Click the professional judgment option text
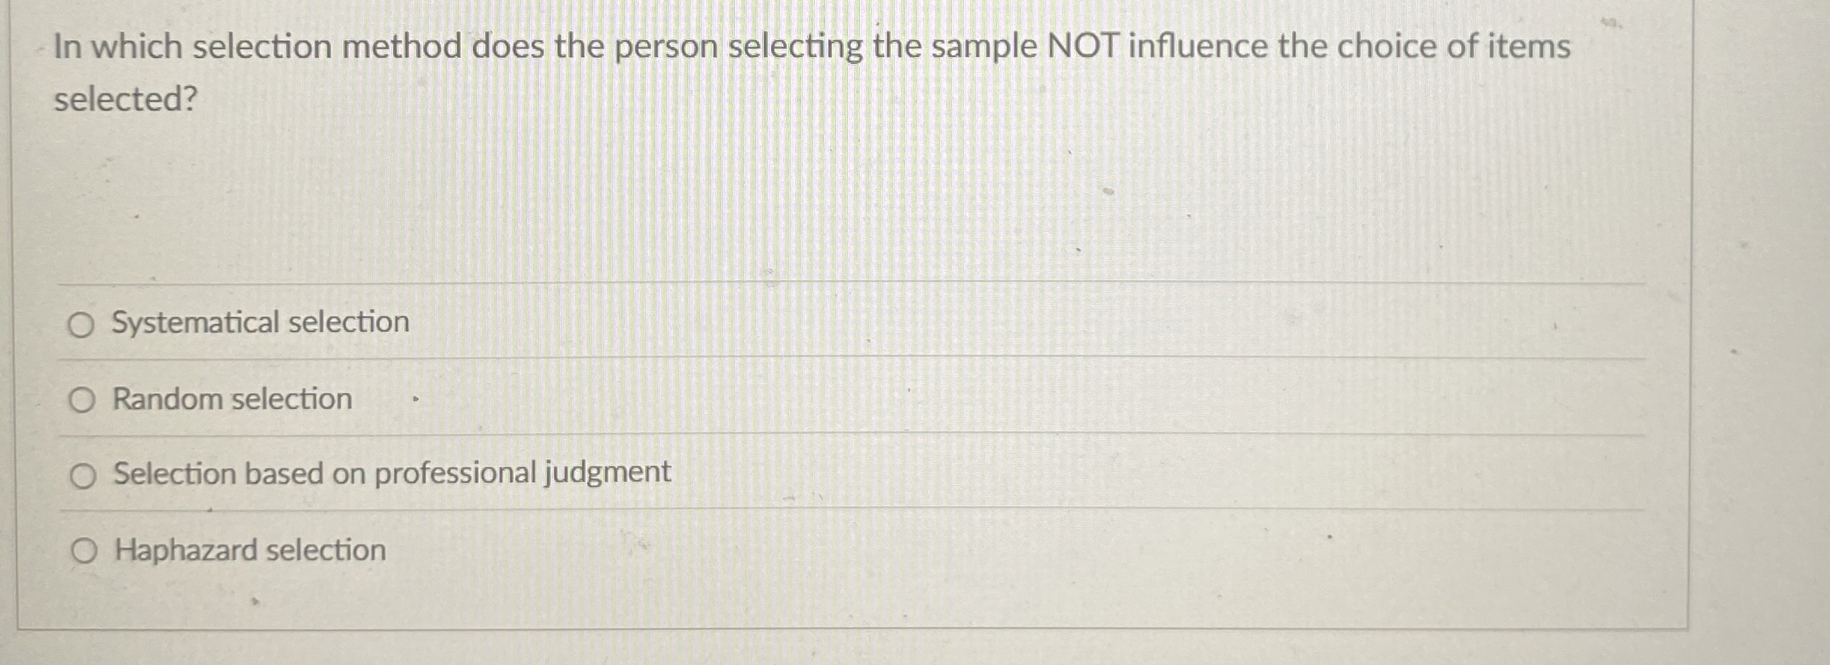This screenshot has height=665, width=1830. click(x=391, y=474)
